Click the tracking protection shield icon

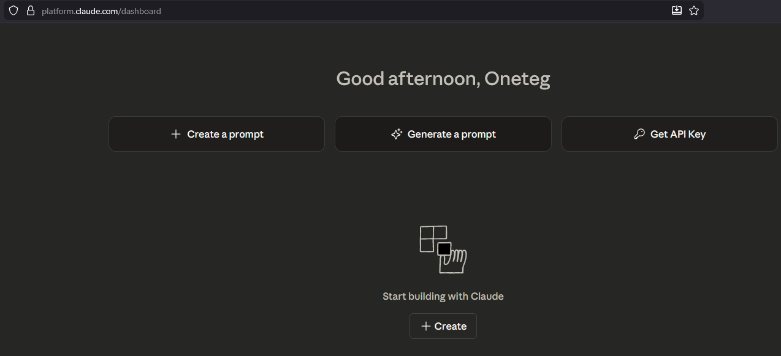point(13,10)
